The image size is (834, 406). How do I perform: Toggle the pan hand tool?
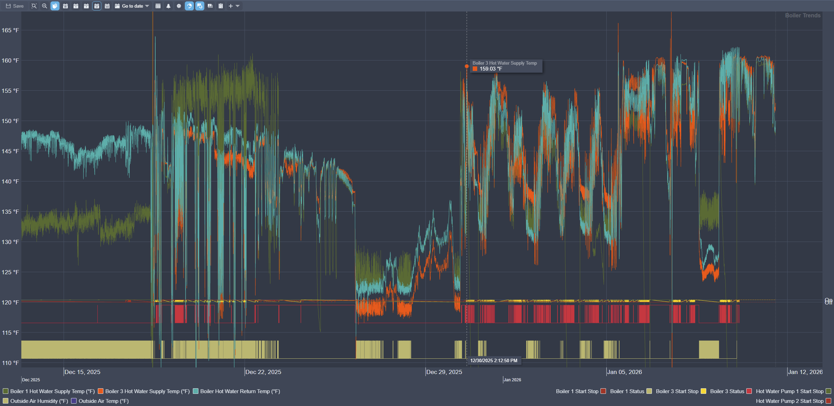[x=55, y=6]
